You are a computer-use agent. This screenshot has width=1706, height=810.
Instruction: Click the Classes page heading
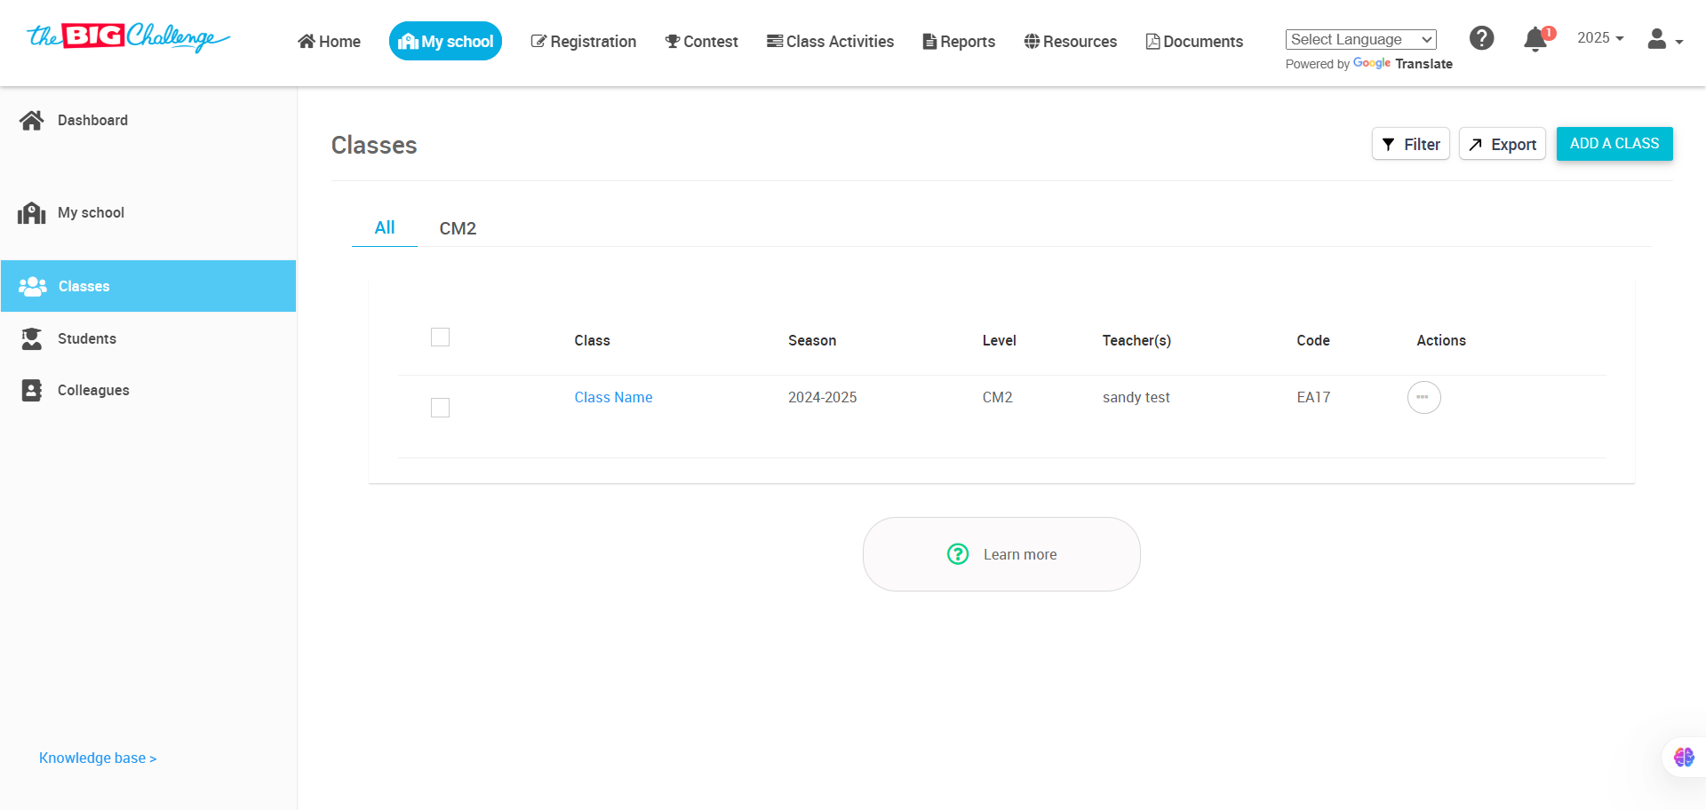(x=374, y=145)
